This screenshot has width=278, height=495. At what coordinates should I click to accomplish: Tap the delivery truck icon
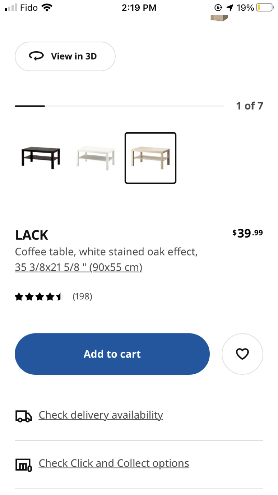click(x=24, y=416)
